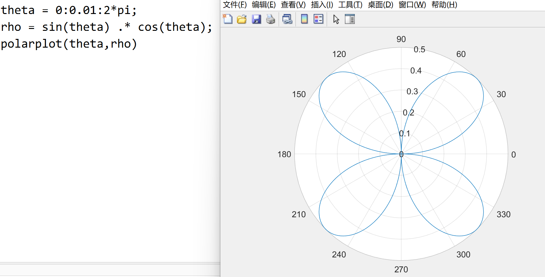Open the 工具(T) menu

(x=350, y=5)
